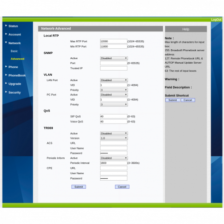Collapse the Network menu arrow
224x224 pixels.
coord(6,42)
